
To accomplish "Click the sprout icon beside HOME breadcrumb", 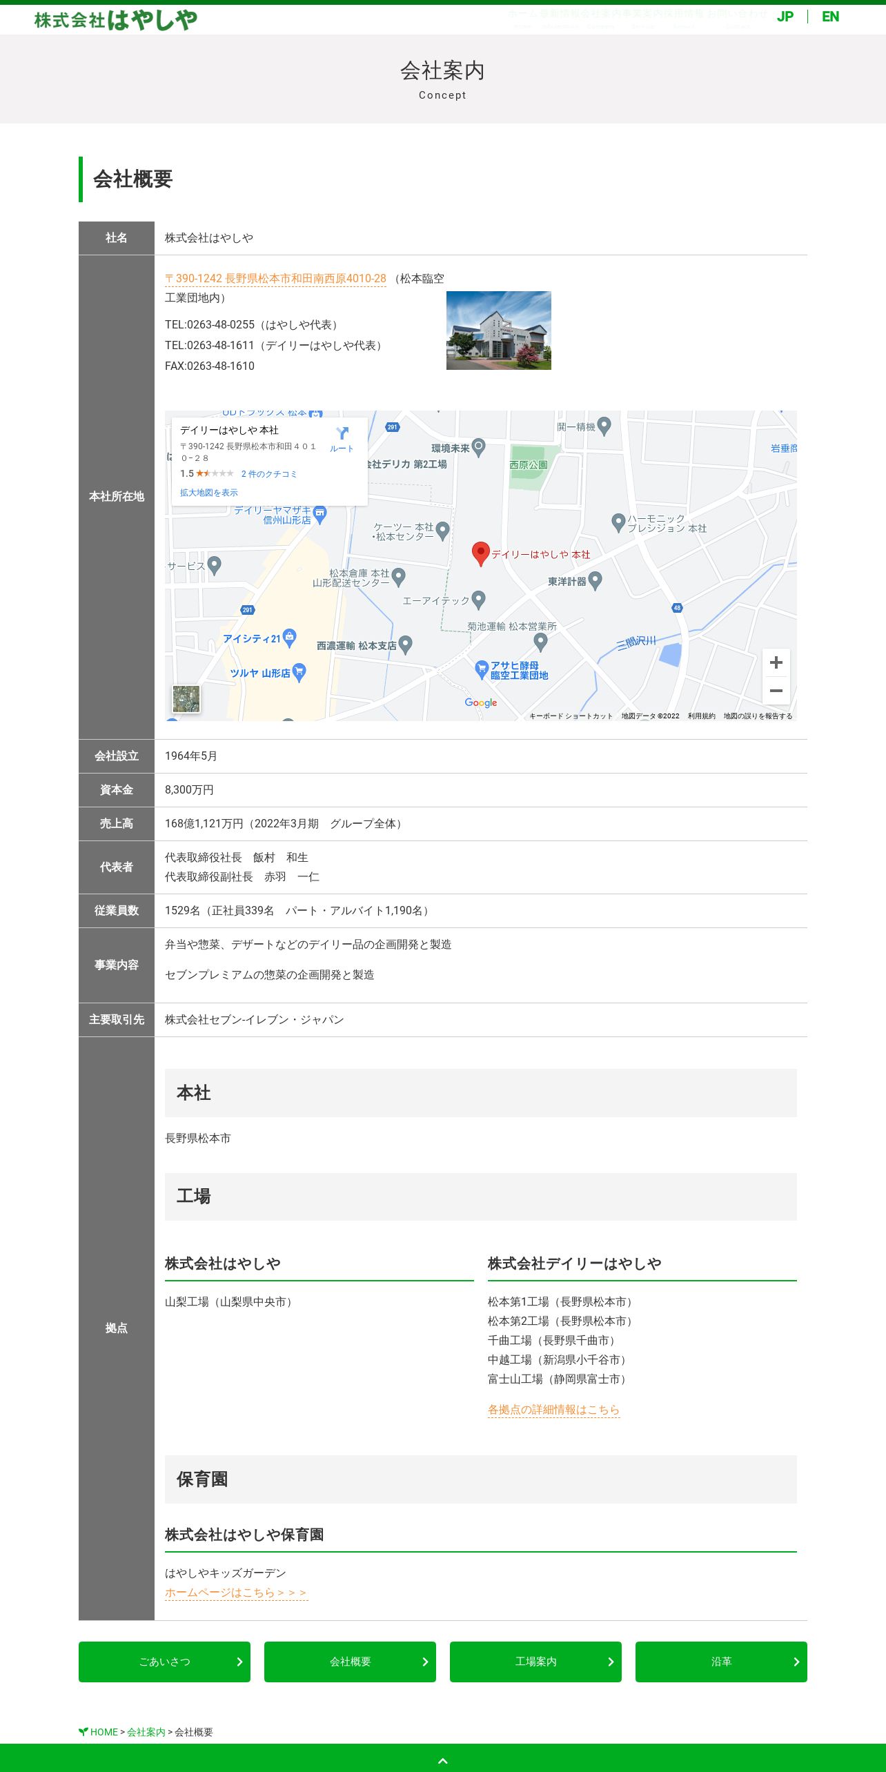I will (x=83, y=1731).
